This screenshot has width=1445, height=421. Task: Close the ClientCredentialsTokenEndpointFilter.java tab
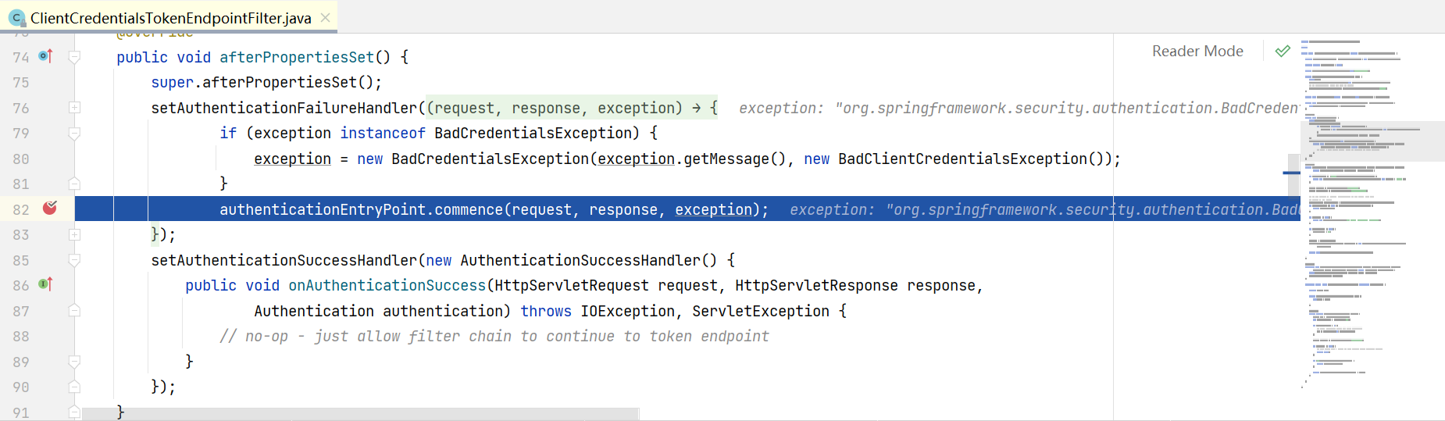(x=326, y=17)
